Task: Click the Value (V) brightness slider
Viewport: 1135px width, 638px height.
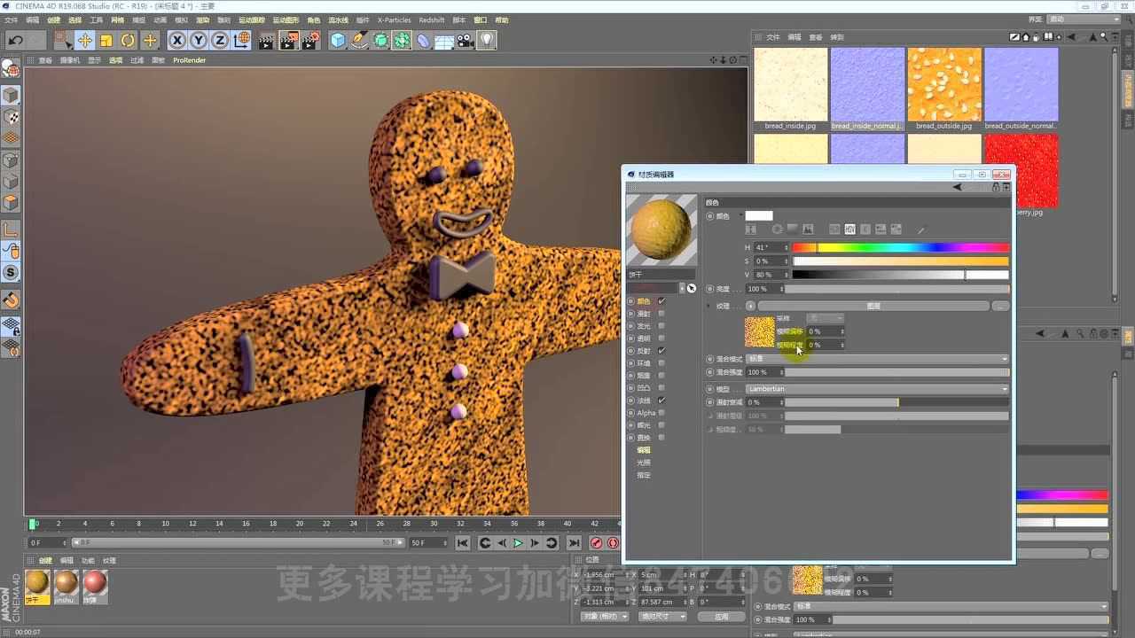Action: point(901,275)
